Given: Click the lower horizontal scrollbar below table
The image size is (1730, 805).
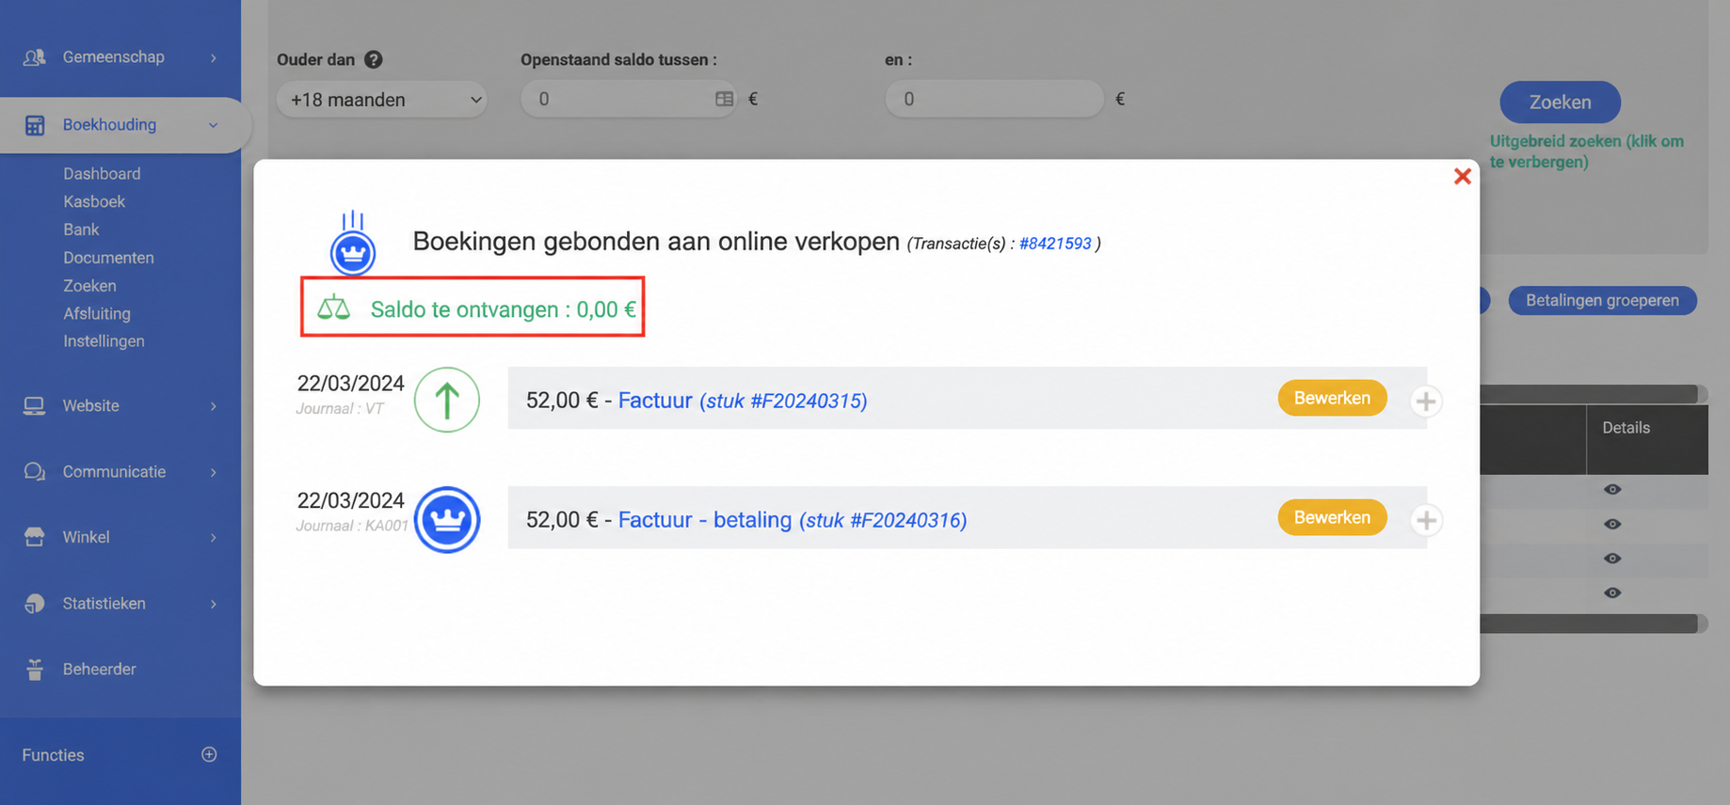Looking at the screenshot, I should [1593, 623].
